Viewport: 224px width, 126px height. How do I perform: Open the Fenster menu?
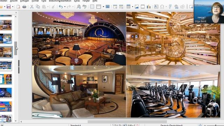(x=86, y=1)
